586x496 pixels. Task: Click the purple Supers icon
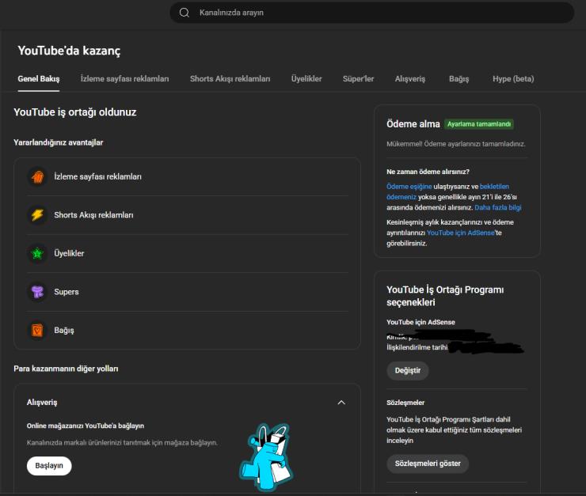point(37,292)
